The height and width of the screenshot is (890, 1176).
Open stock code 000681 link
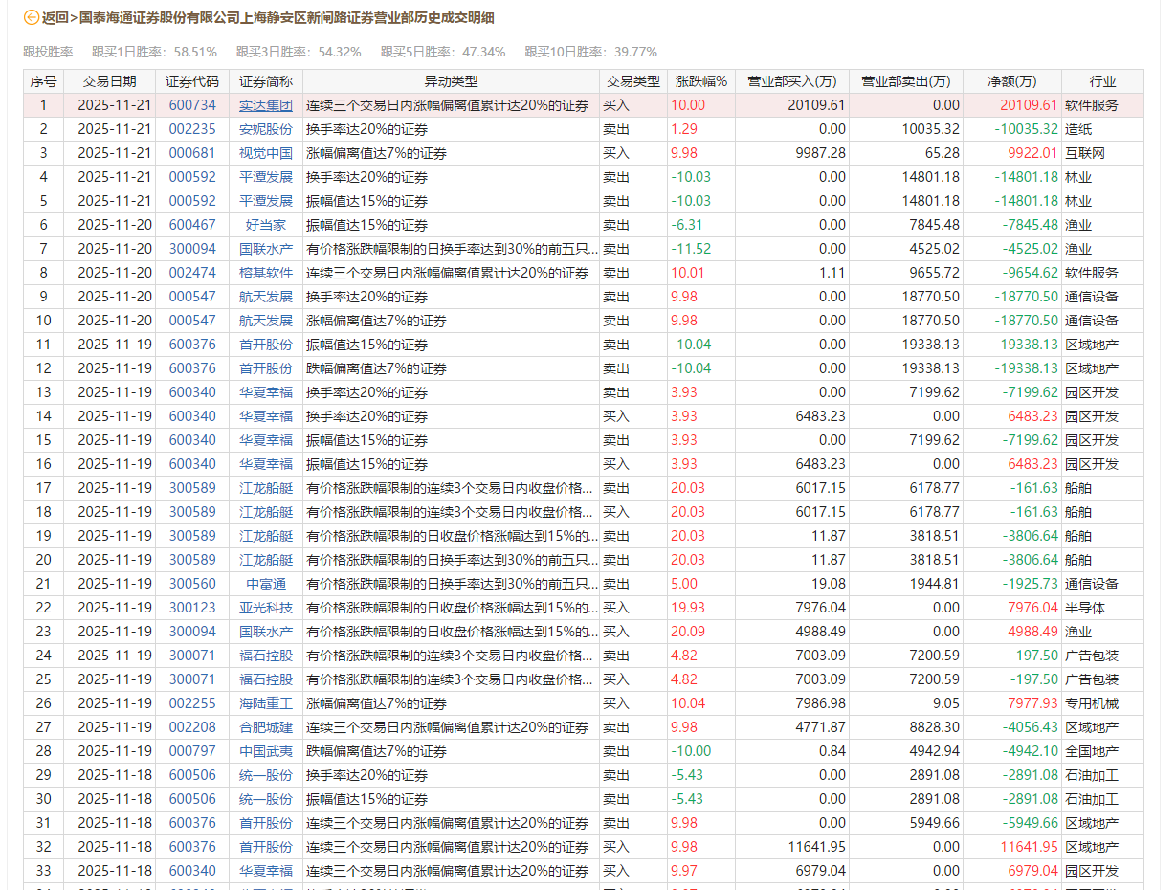point(192,153)
